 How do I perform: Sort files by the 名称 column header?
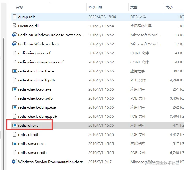(x=19, y=7)
